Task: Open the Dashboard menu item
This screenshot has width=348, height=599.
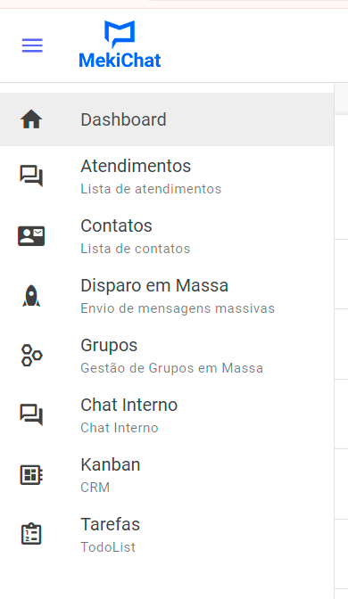Action: [167, 119]
